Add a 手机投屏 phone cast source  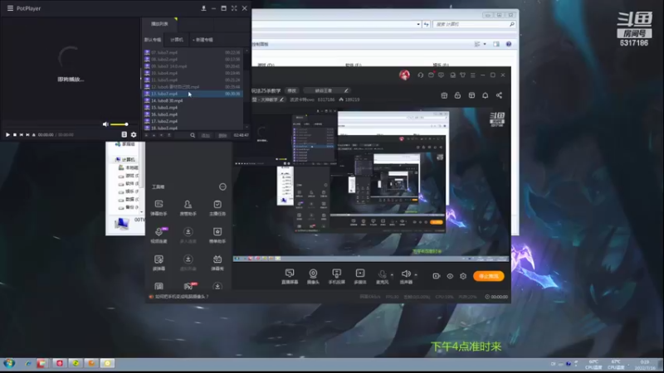click(337, 277)
